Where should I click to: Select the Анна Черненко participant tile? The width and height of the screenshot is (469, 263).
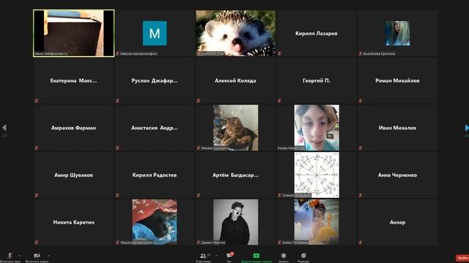tap(397, 175)
